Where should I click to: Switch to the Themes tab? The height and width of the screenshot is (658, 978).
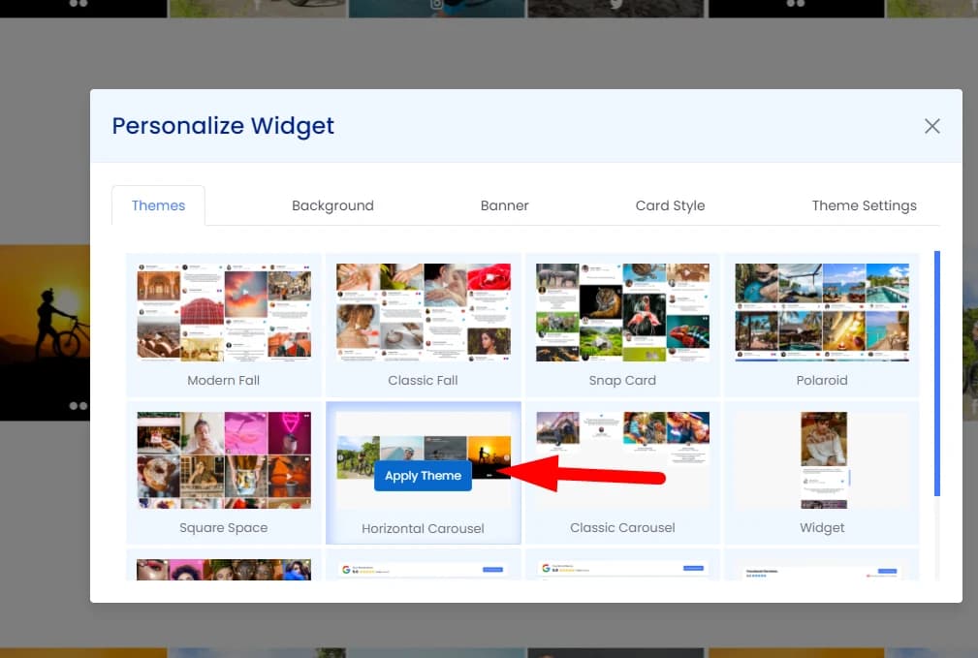158,205
